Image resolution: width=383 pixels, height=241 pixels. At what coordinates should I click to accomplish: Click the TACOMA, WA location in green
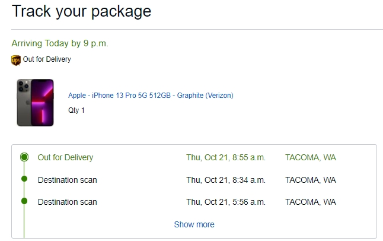311,157
